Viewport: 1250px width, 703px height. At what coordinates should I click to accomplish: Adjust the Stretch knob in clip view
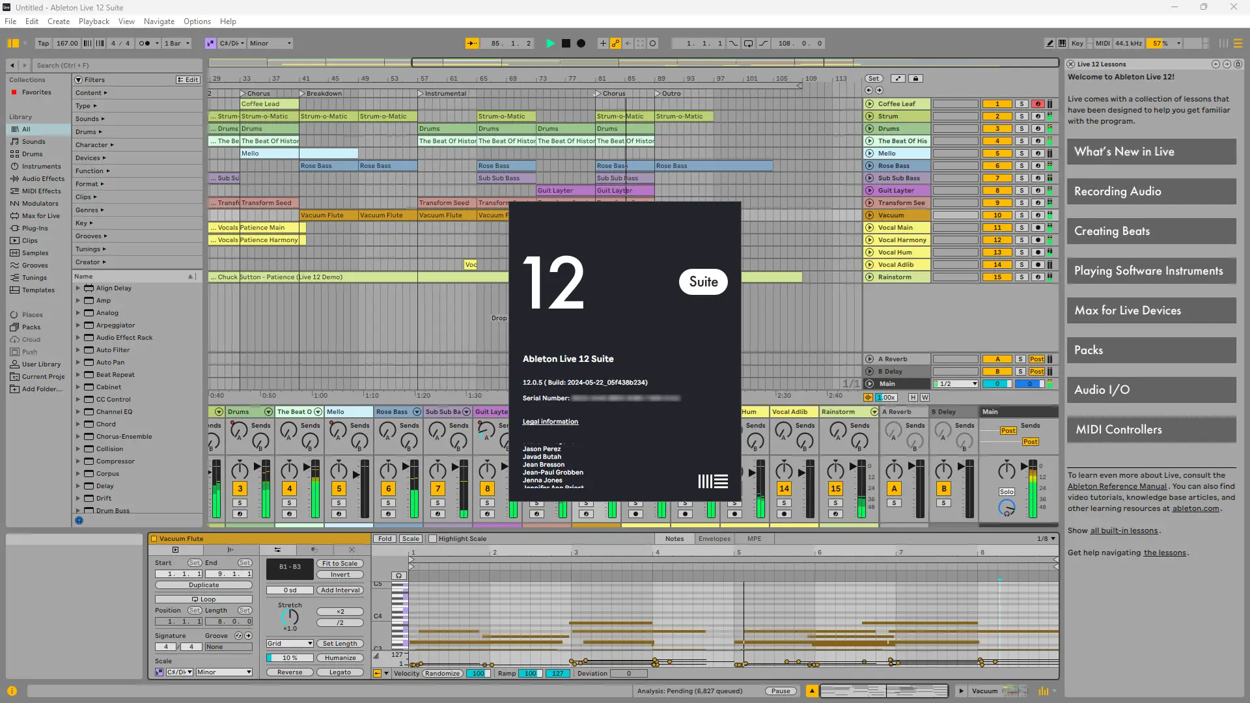(290, 616)
